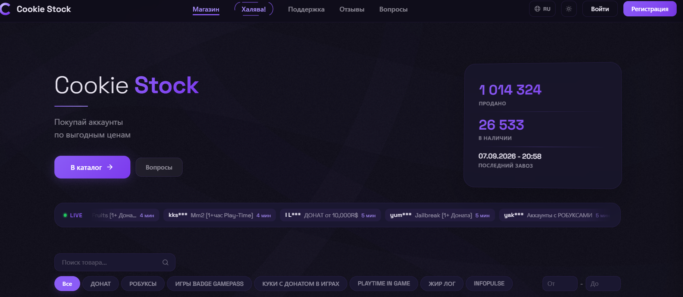
Task: Select the РОБУКСЫ category filter
Action: pyautogui.click(x=143, y=284)
